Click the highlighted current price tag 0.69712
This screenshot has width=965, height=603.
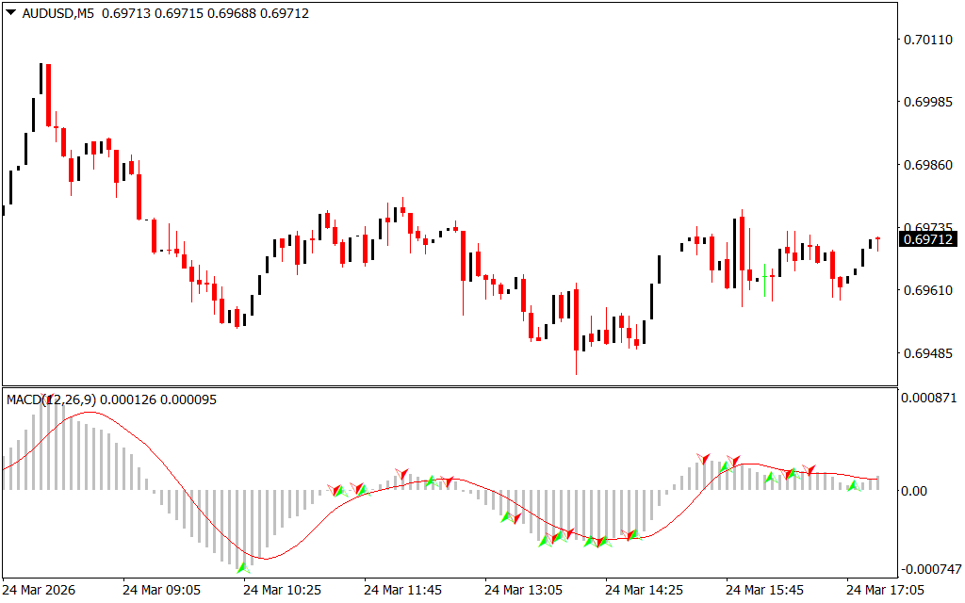coord(927,239)
